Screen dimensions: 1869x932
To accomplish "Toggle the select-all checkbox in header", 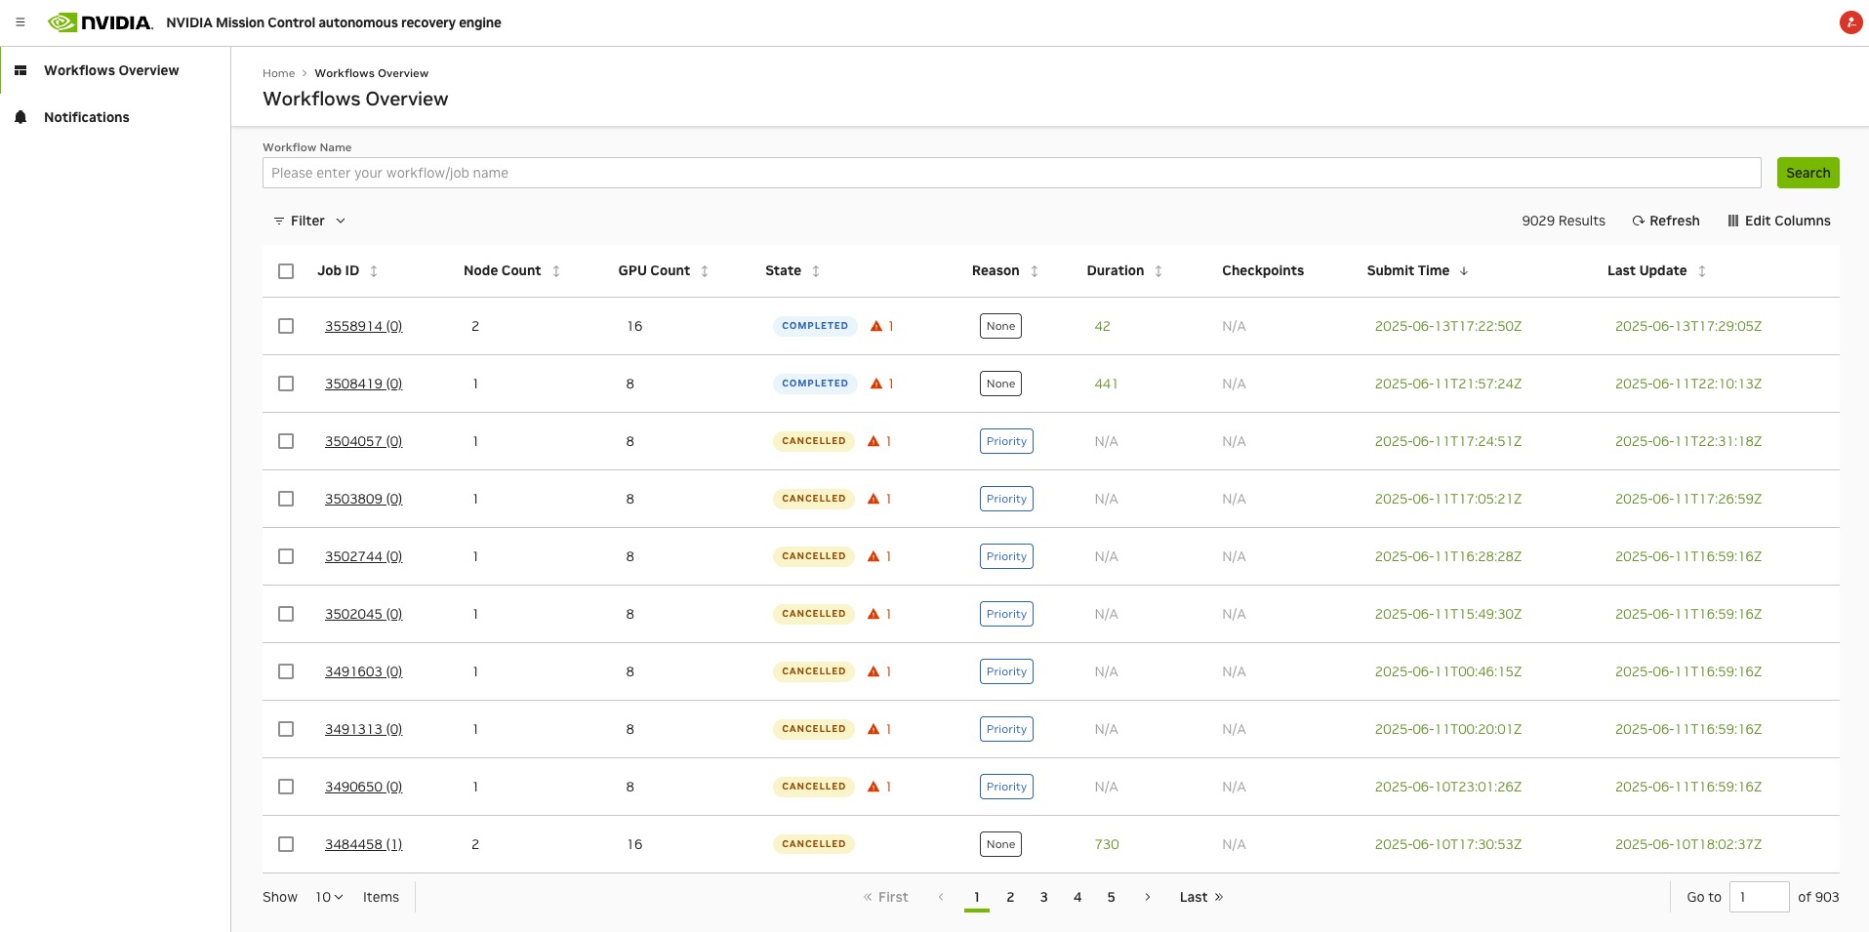I will 286,271.
